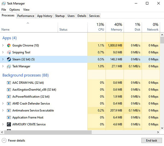Viewport: 164px width, 146px height.
Task: Click the Application Frame Host icon
Action: (x=9, y=118)
